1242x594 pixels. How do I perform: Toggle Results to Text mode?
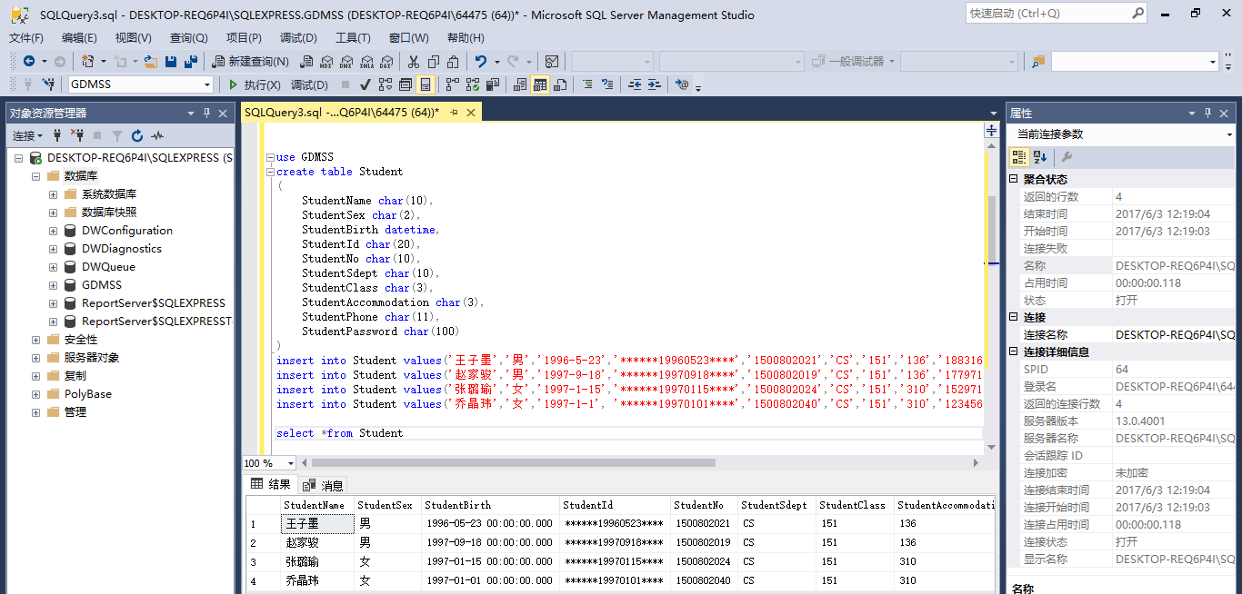(520, 84)
